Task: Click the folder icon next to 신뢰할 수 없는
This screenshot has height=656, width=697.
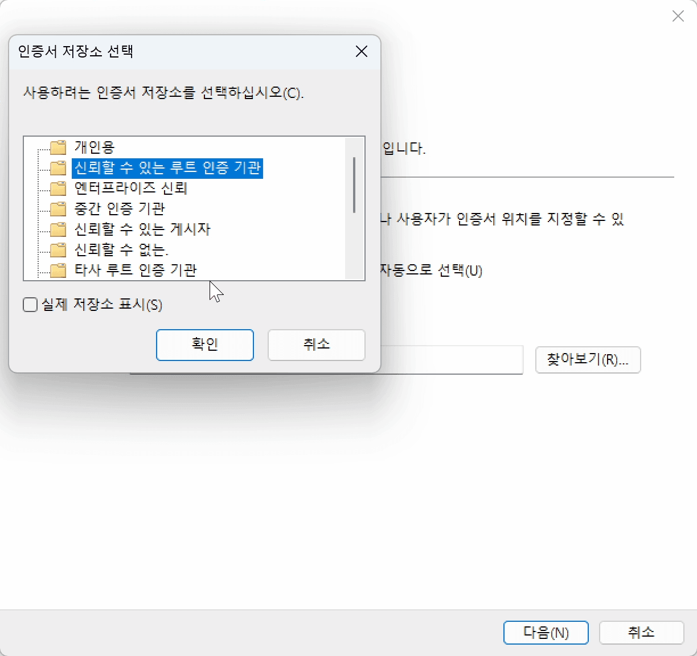Action: click(x=58, y=250)
